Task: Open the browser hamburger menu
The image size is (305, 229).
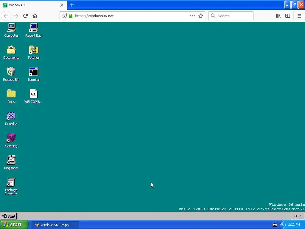Action: (299, 16)
